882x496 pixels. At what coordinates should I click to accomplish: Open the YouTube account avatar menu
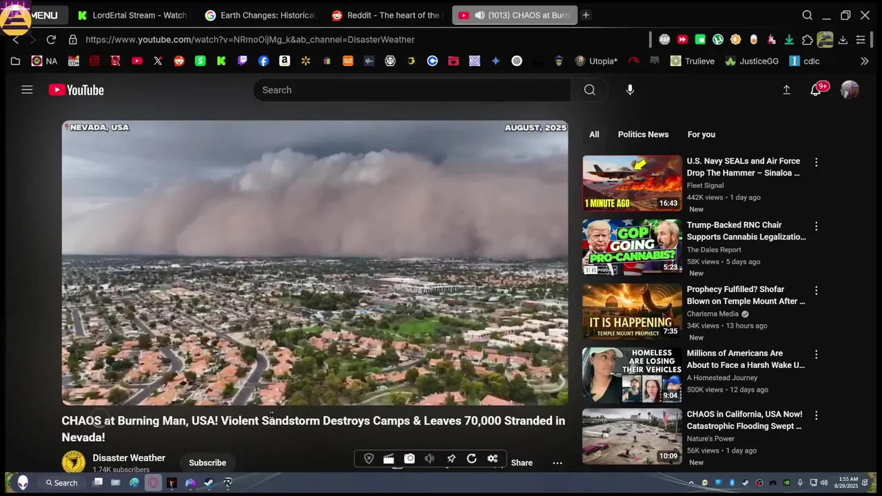(x=850, y=90)
